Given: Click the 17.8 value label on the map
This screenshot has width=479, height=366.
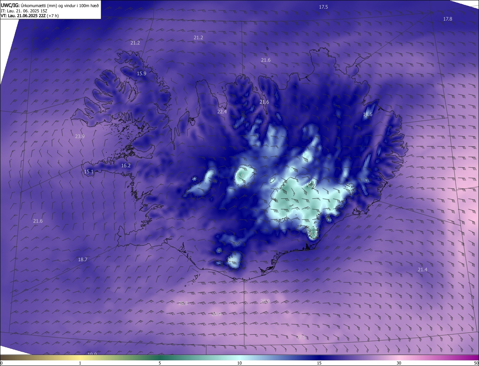Looking at the screenshot, I should 448,19.
